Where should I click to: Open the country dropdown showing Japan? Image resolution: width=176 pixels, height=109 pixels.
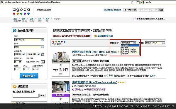29,40
